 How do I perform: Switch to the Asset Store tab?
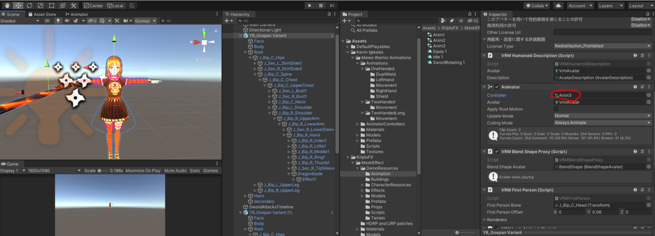41,14
